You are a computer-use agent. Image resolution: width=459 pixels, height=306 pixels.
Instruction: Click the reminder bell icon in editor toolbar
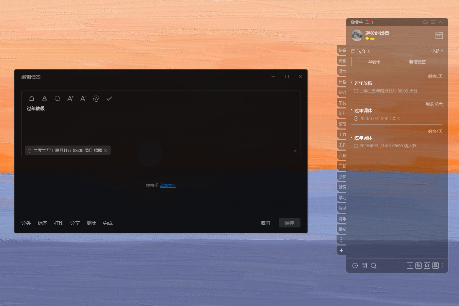(32, 99)
